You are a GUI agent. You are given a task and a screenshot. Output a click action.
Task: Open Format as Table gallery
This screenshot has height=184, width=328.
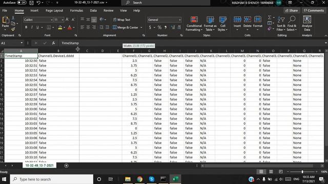point(210,24)
